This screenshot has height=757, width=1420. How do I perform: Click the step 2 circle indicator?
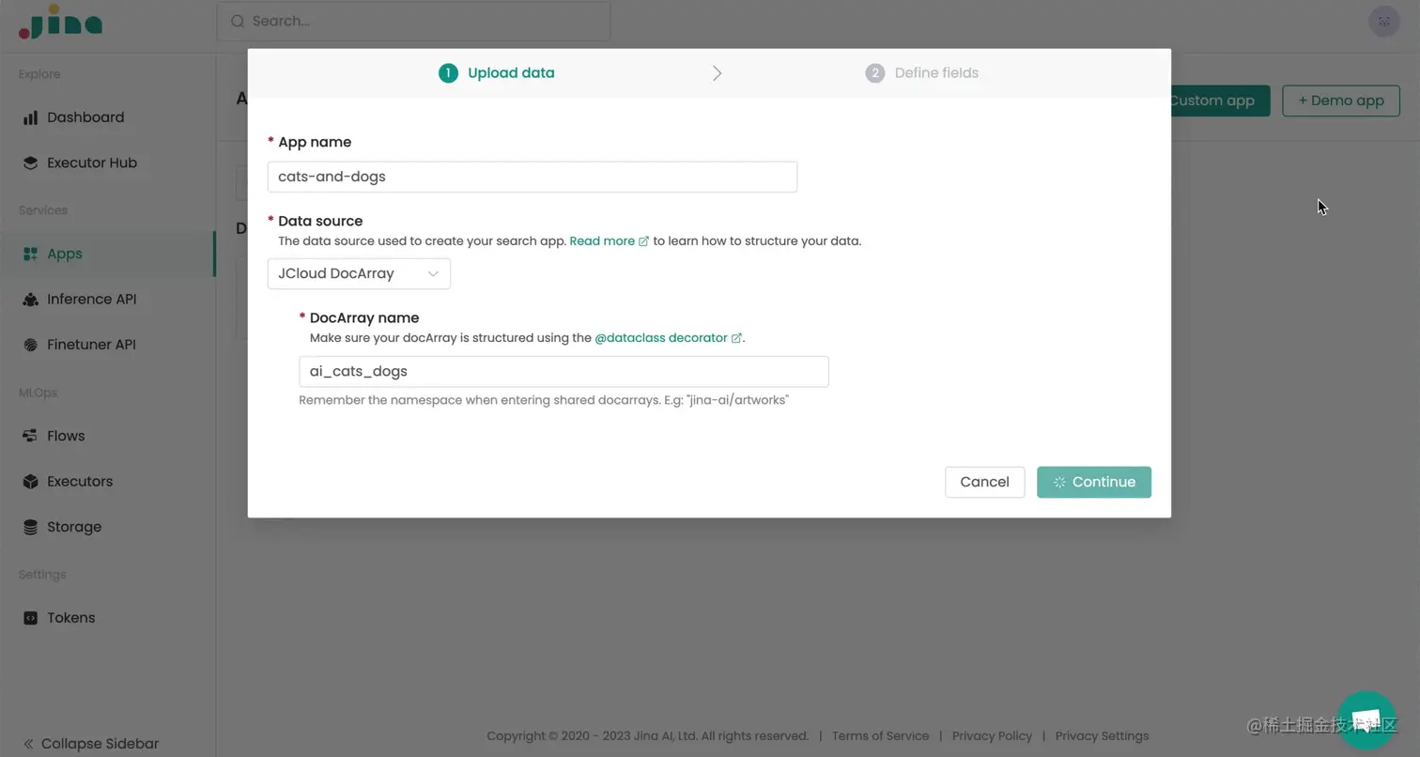[x=874, y=73]
